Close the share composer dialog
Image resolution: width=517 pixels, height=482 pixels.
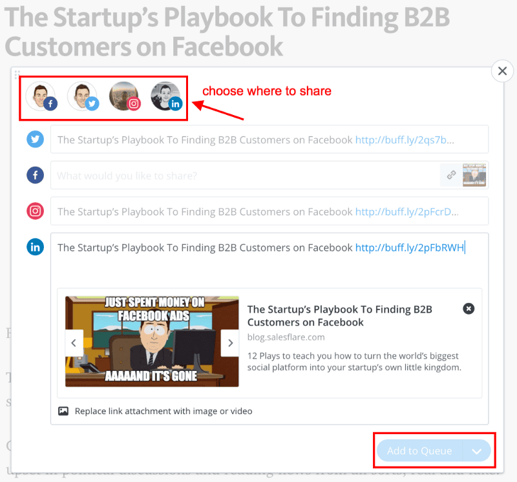point(502,71)
